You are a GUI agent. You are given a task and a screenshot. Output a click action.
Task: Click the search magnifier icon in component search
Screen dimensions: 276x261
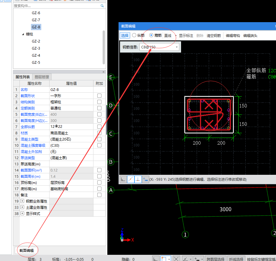(102, 6)
